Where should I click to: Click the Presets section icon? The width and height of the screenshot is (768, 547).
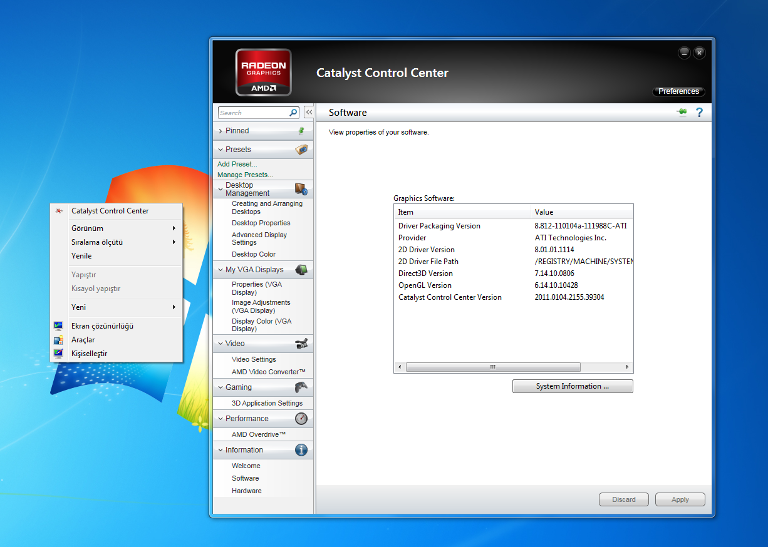(x=301, y=150)
